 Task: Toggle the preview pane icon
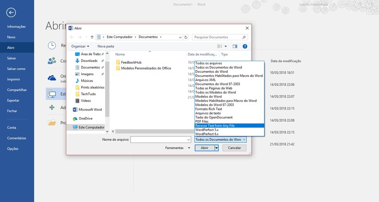click(235, 46)
